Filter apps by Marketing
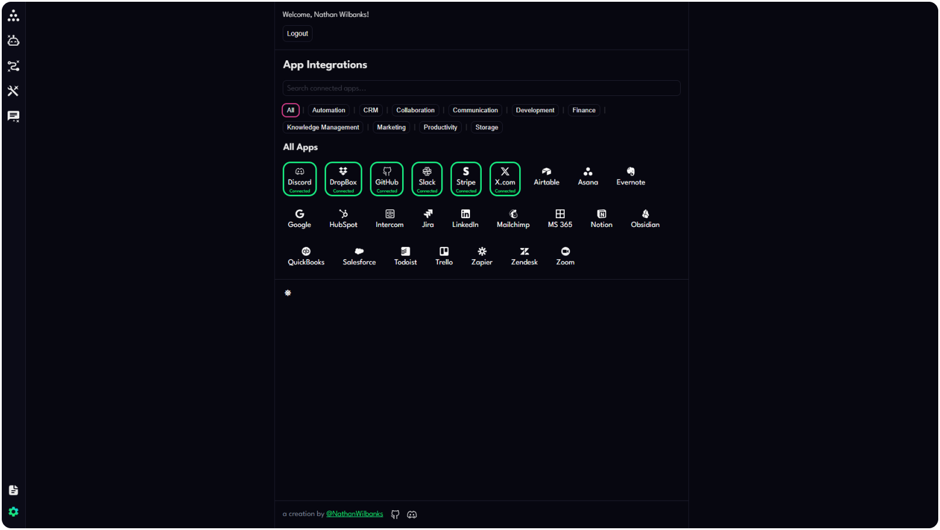Screen dimensions: 940x530 392,127
